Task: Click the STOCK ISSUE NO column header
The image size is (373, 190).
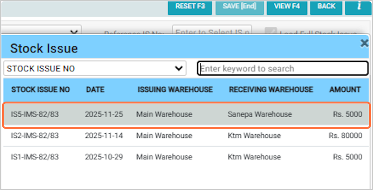Action: tap(40, 90)
